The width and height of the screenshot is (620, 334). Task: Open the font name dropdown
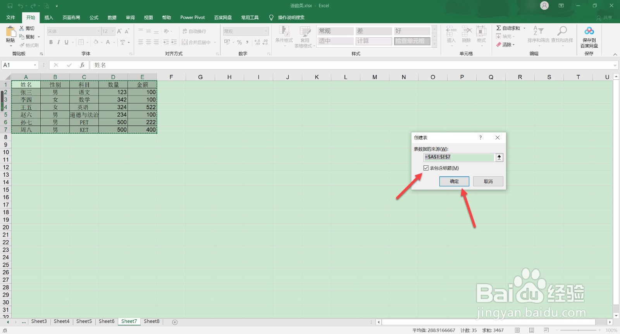pyautogui.click(x=98, y=31)
